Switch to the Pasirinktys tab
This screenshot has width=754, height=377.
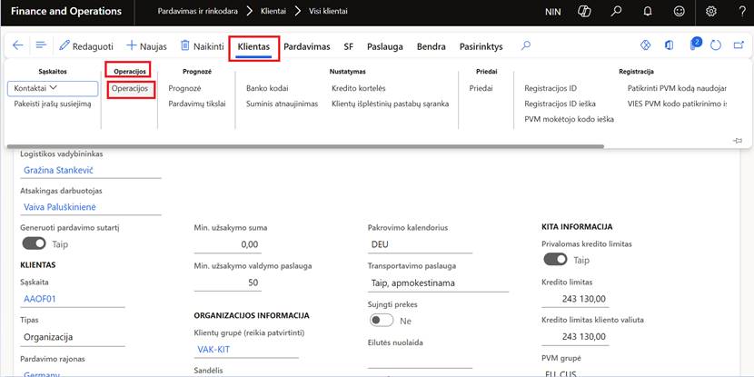481,46
